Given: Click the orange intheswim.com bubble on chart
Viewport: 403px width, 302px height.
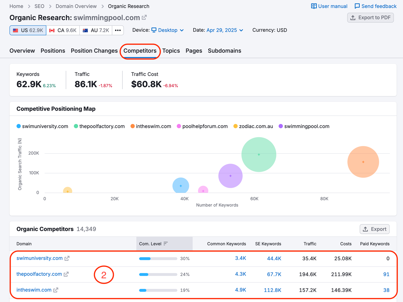Looking at the screenshot, I should click(x=363, y=162).
